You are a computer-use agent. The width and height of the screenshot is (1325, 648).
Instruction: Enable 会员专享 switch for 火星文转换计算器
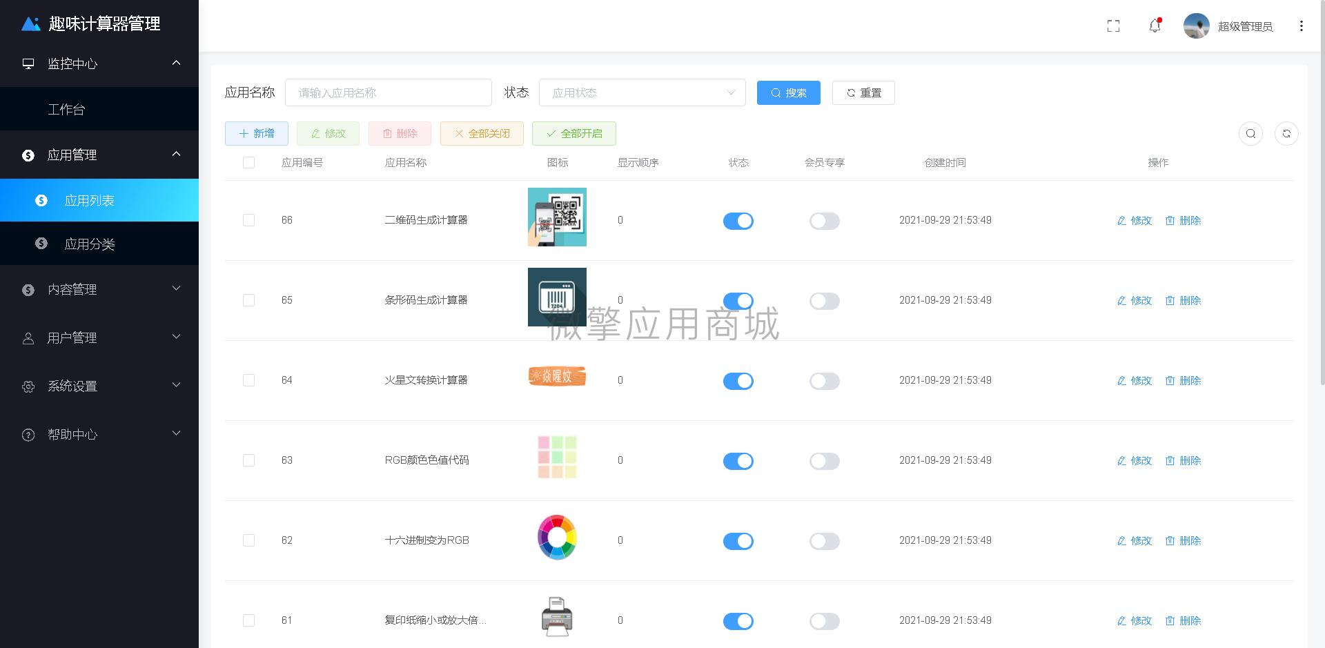pyautogui.click(x=825, y=381)
